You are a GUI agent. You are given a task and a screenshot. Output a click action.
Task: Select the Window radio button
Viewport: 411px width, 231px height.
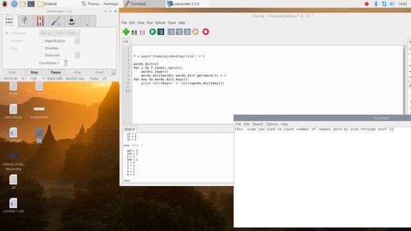[7, 41]
